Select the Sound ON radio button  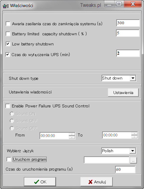(x=12, y=114)
